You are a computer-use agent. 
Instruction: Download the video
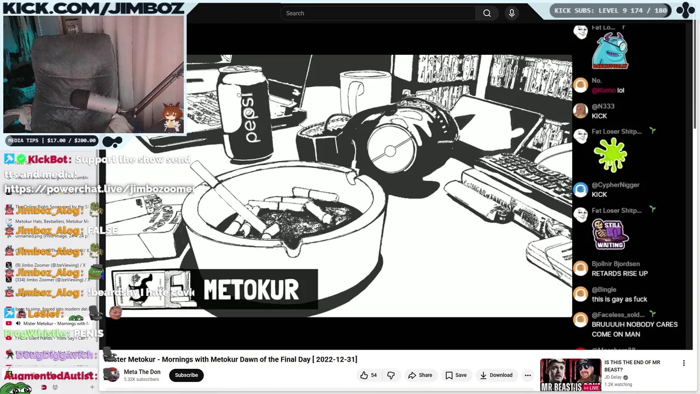(x=496, y=375)
